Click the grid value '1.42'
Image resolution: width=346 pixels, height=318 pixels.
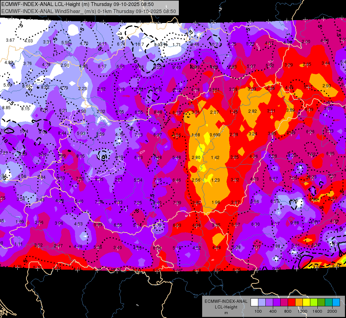point(215,158)
